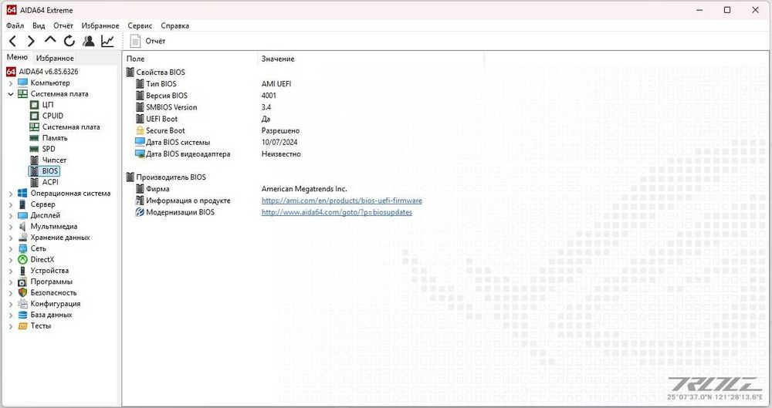Image resolution: width=772 pixels, height=408 pixels.
Task: Click the ЦП chip icon in the tree
Action: pyautogui.click(x=34, y=105)
